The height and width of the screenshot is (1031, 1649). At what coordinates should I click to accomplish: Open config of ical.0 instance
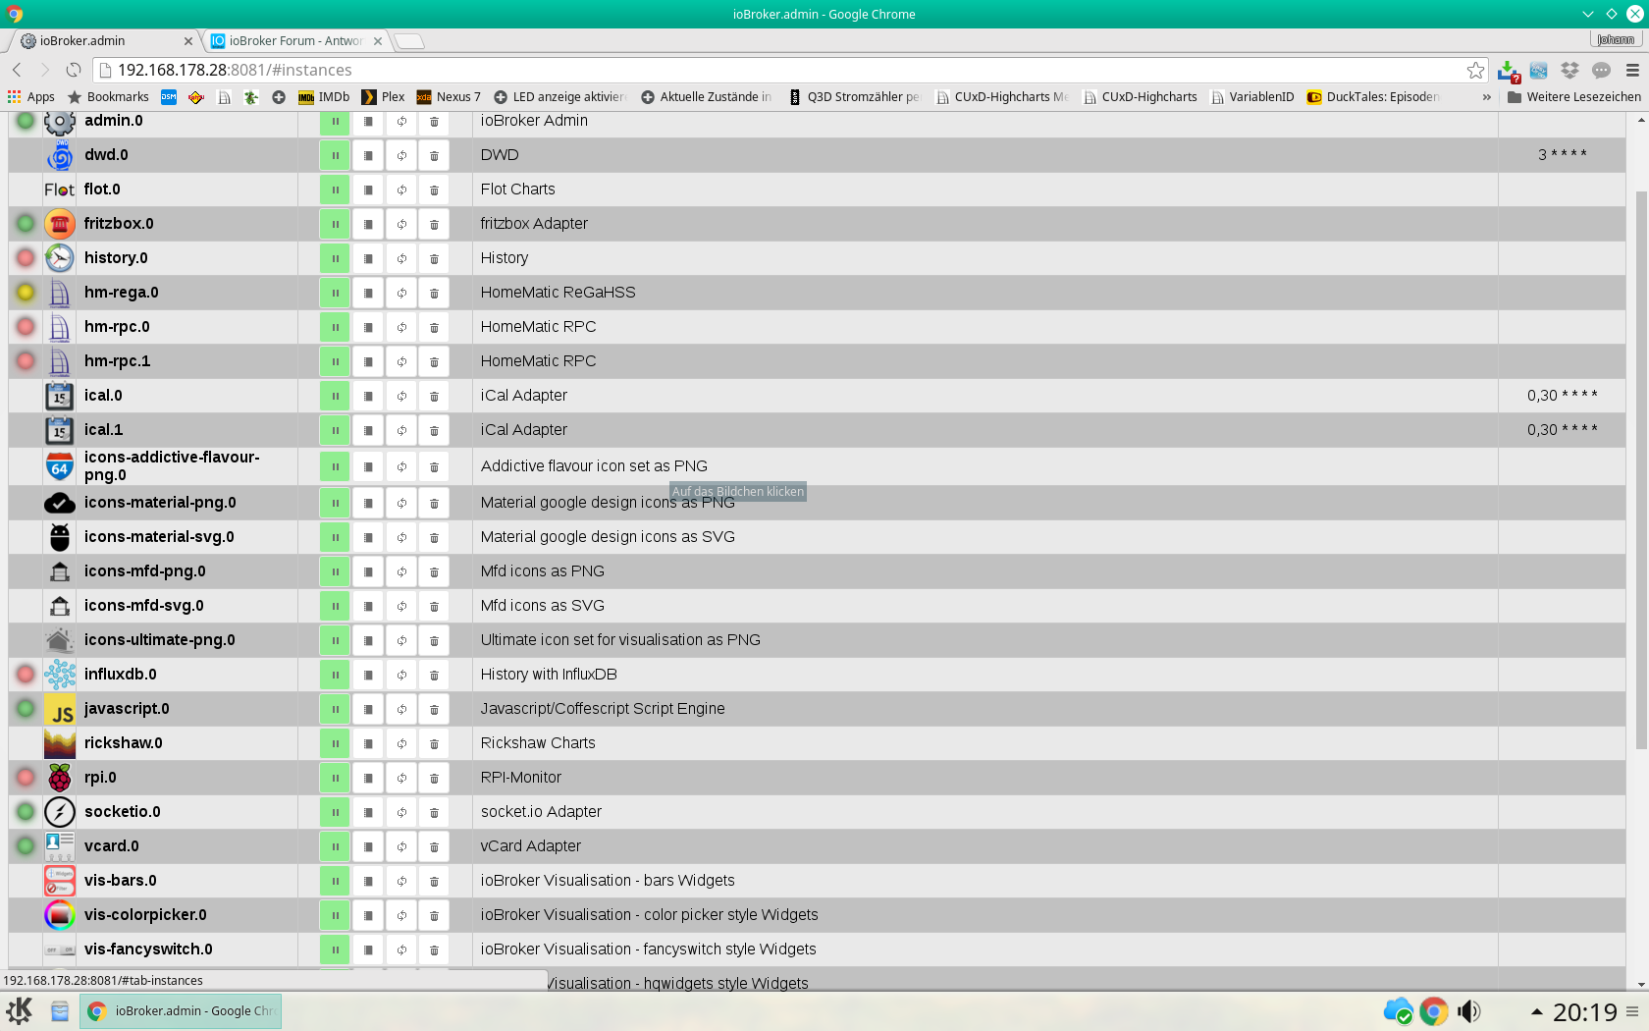pyautogui.click(x=368, y=396)
